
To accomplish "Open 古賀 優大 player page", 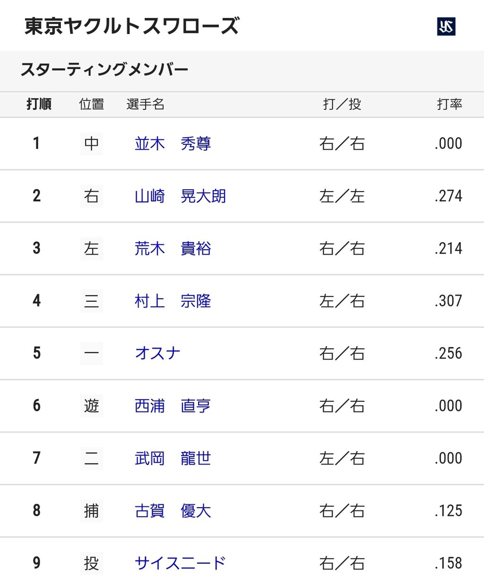I will coord(173,511).
